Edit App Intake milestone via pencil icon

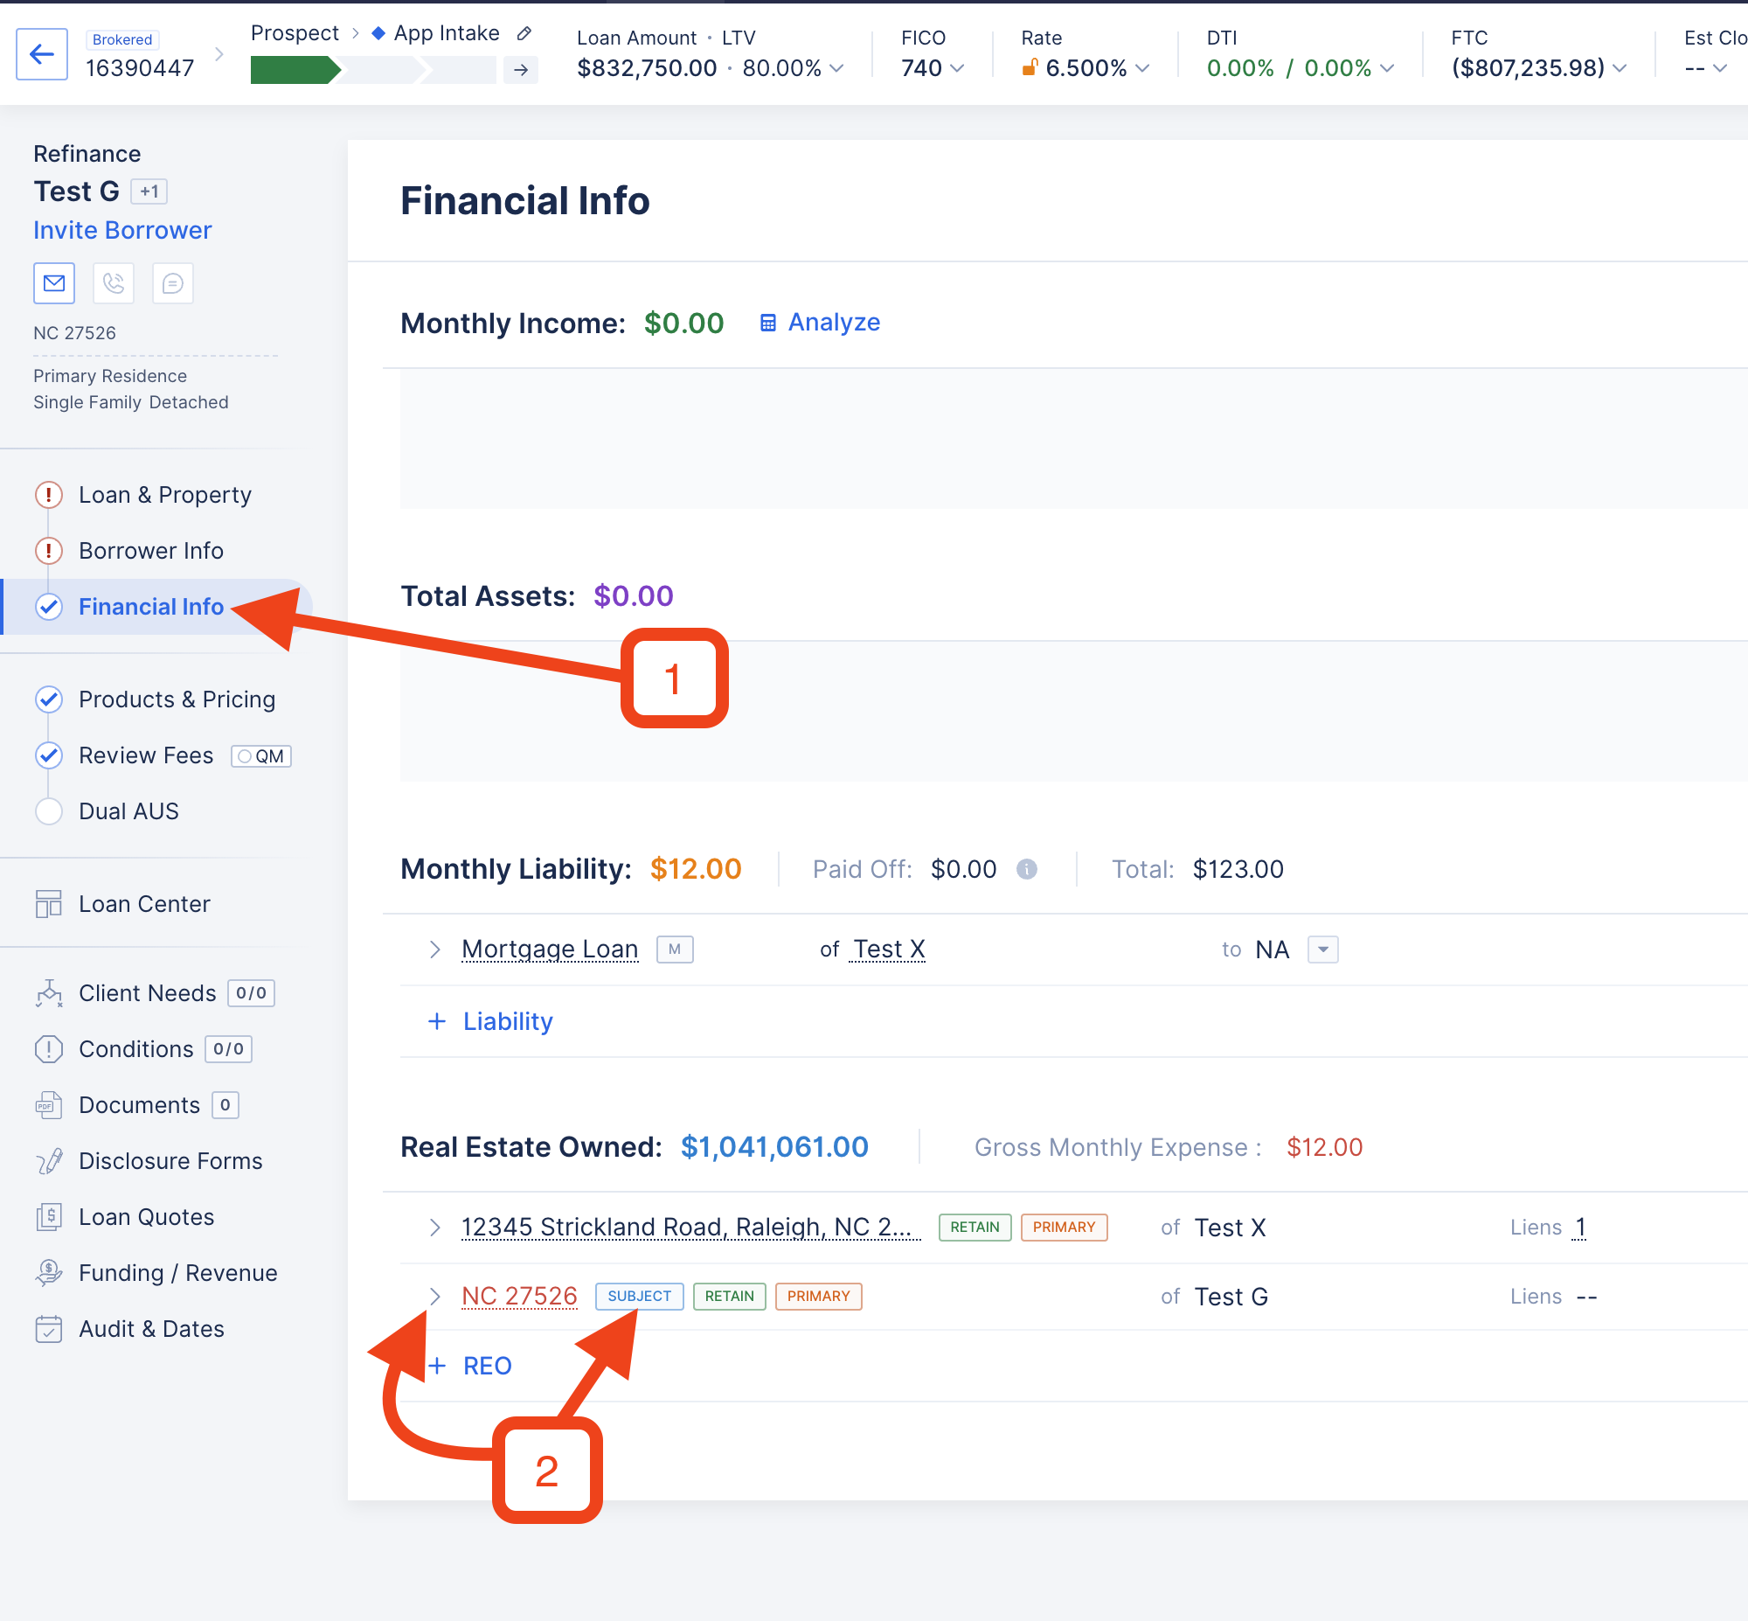(524, 32)
